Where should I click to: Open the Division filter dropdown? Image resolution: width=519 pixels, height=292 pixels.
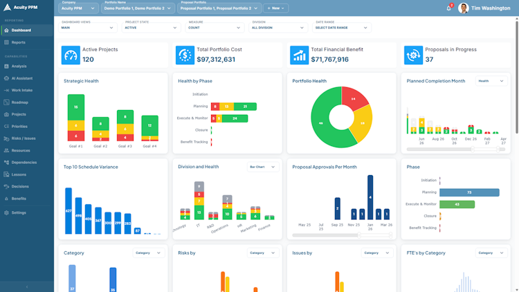pyautogui.click(x=278, y=28)
